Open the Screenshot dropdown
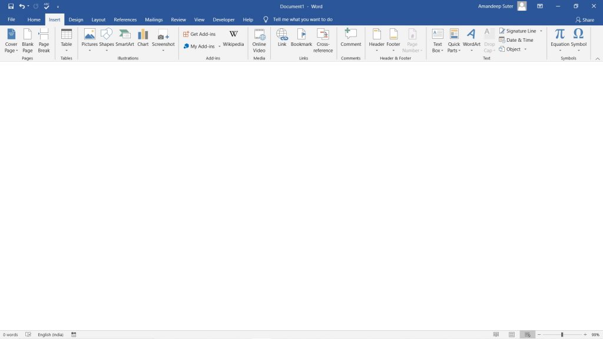Image resolution: width=603 pixels, height=339 pixels. click(163, 41)
